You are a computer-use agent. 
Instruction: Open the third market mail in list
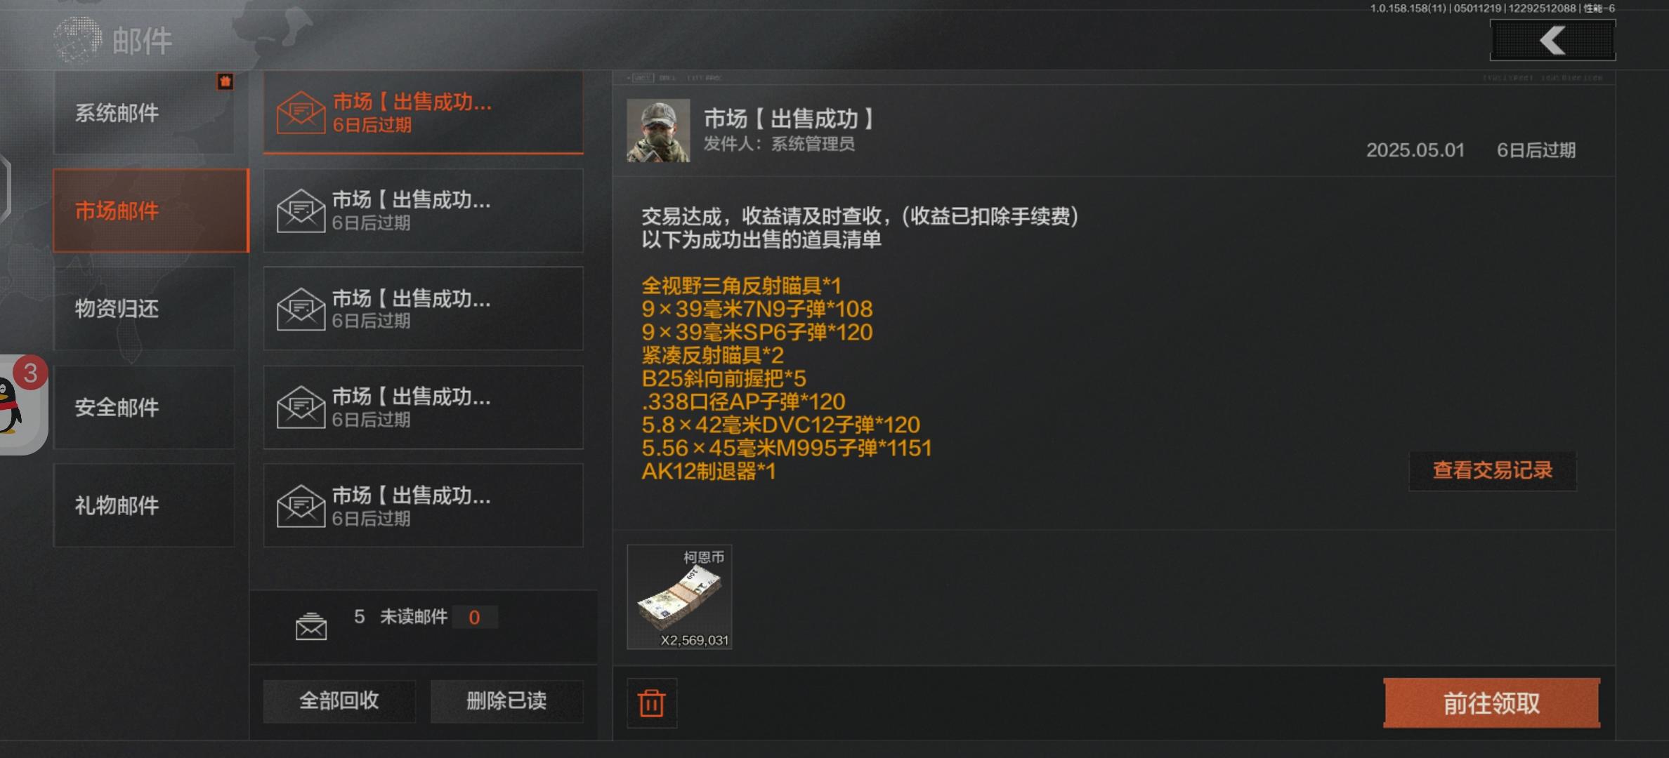[x=423, y=309]
